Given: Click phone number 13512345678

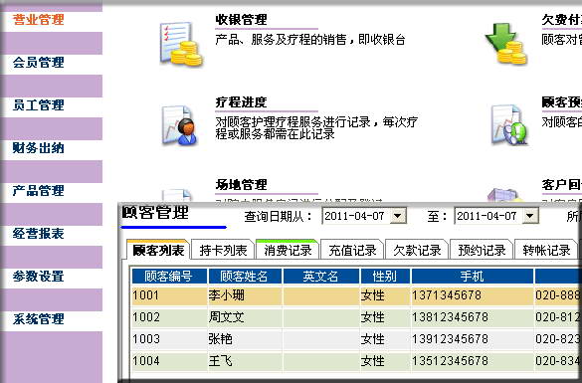Looking at the screenshot, I should (450, 360).
